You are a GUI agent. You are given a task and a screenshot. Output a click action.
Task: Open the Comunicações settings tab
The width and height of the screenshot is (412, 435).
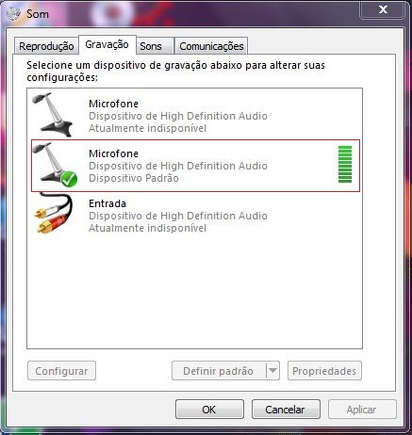pos(211,46)
